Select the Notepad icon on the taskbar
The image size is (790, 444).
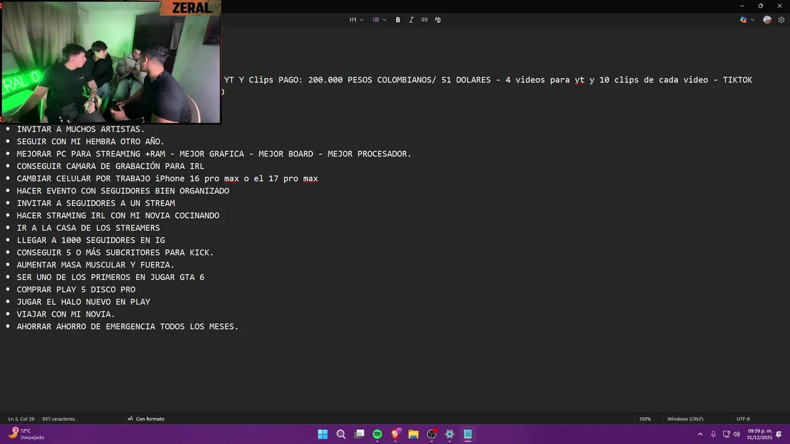[x=468, y=434]
